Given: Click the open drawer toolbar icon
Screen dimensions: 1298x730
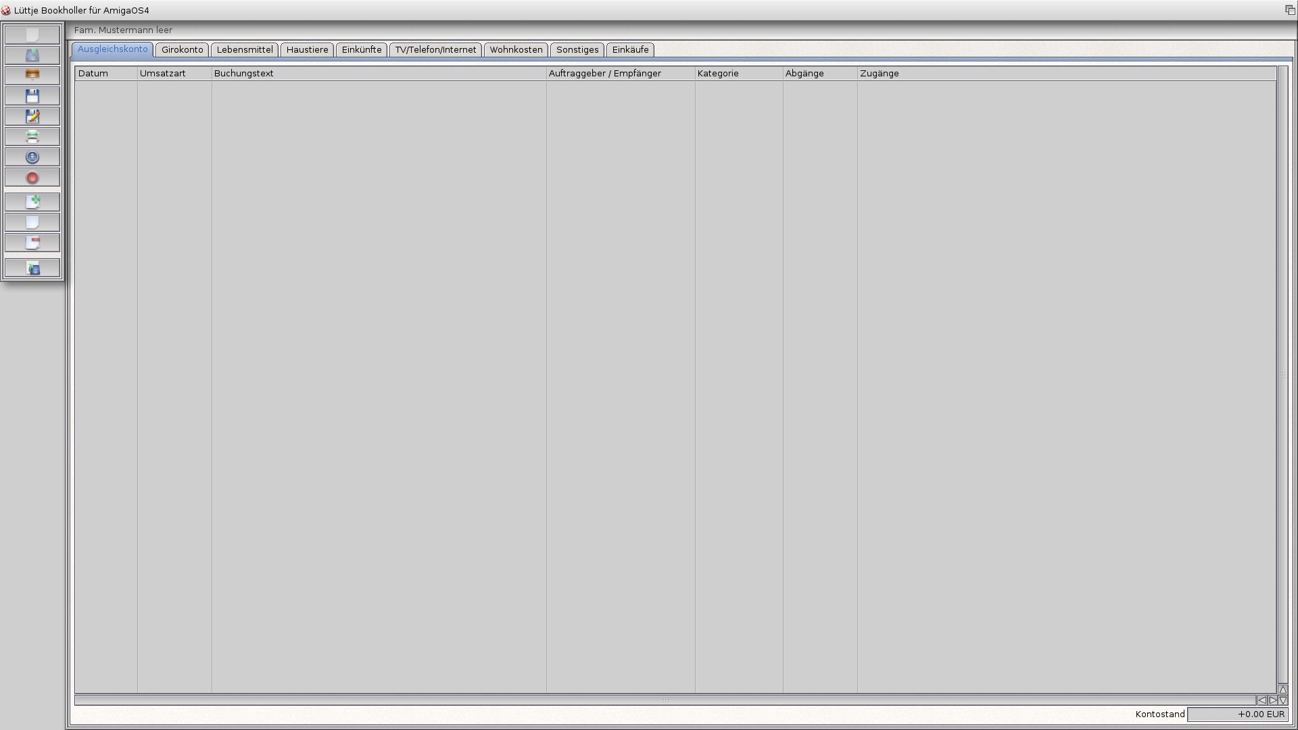Looking at the screenshot, I should pyautogui.click(x=32, y=55).
